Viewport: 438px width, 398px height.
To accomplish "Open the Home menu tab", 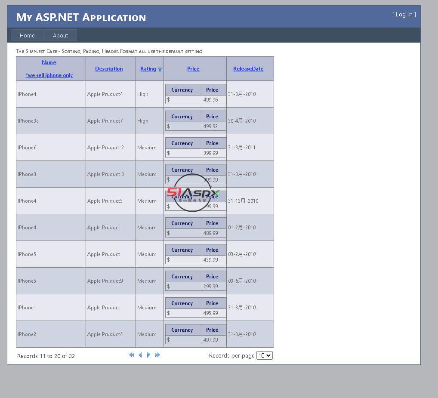I will click(27, 35).
